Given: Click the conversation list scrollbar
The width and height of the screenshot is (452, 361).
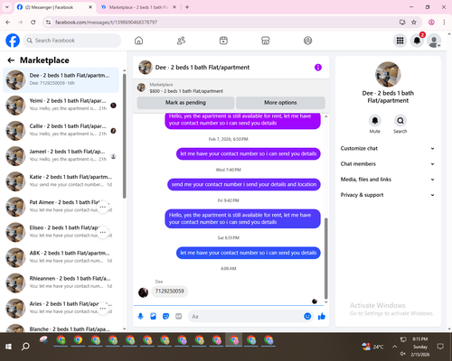Looking at the screenshot, I should point(124,135).
